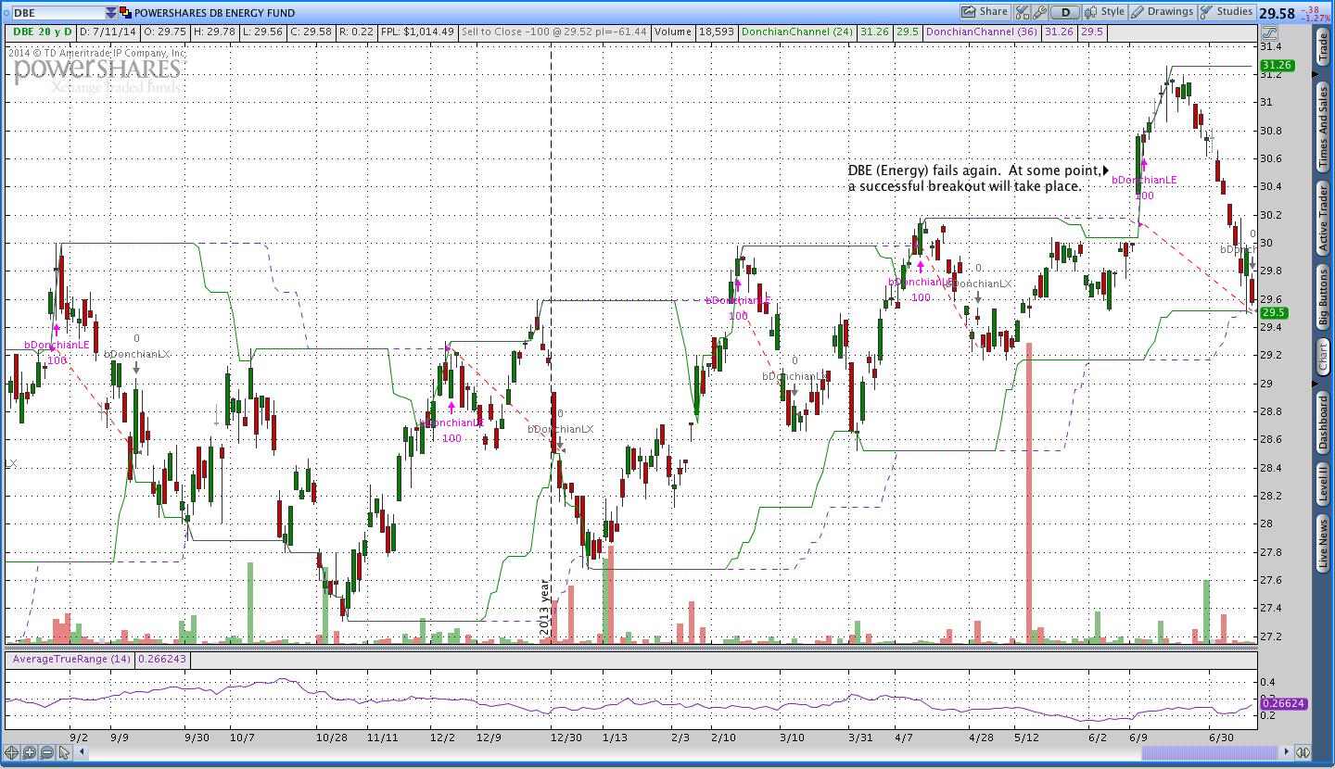Click the FPL: $1,014.49 header value
This screenshot has height=769, width=1335.
click(x=417, y=32)
